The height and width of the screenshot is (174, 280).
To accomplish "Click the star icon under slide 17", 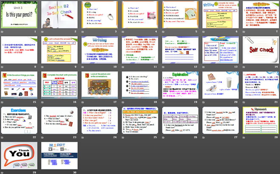I will click(x=82, y=102).
